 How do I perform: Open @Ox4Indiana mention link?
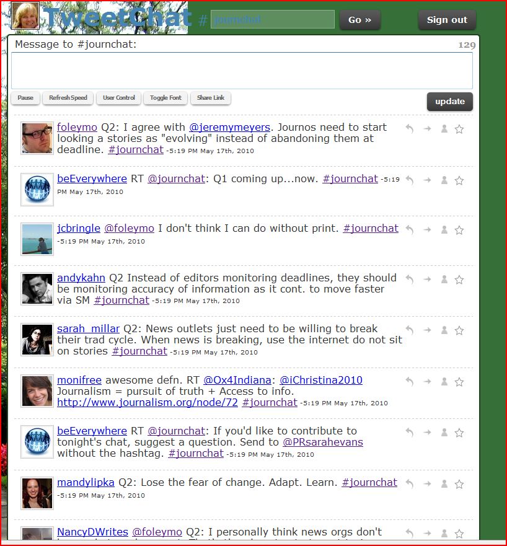(237, 380)
